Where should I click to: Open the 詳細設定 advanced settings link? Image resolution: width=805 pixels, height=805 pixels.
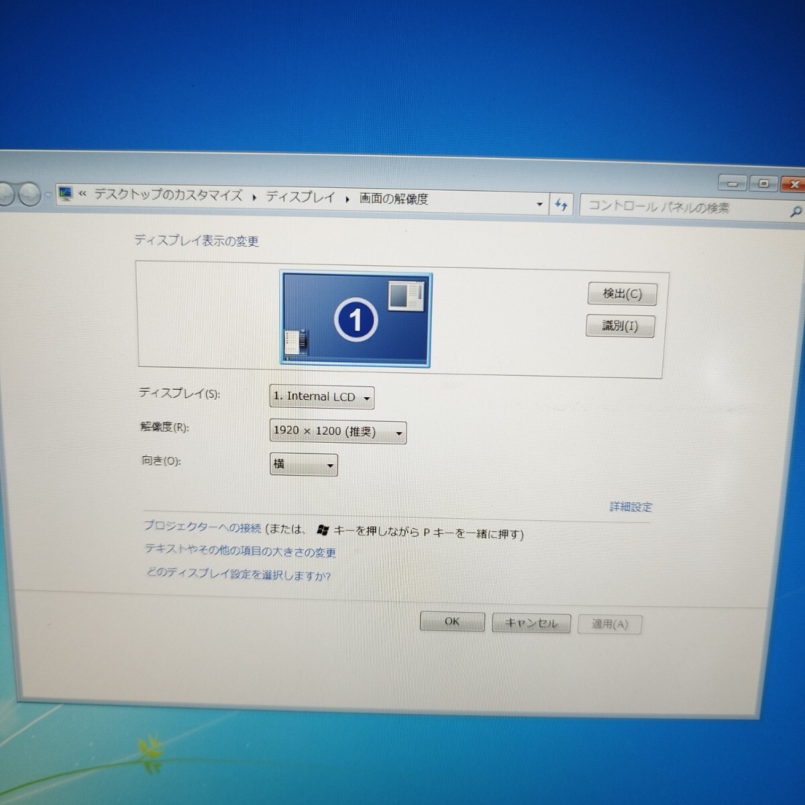pyautogui.click(x=631, y=508)
